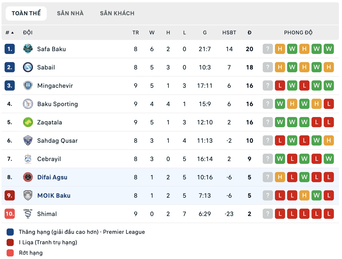Sort the table by the Đ points column
The height and width of the screenshot is (259, 342).
click(x=250, y=33)
